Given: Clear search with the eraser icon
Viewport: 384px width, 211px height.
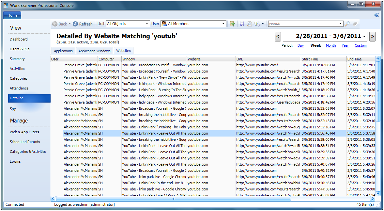Looking at the screenshot, I should click(355, 24).
